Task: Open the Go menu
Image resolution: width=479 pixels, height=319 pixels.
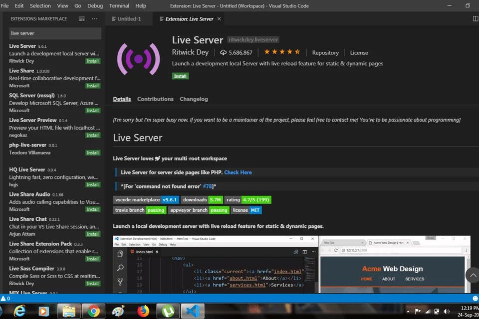Action: [x=78, y=6]
